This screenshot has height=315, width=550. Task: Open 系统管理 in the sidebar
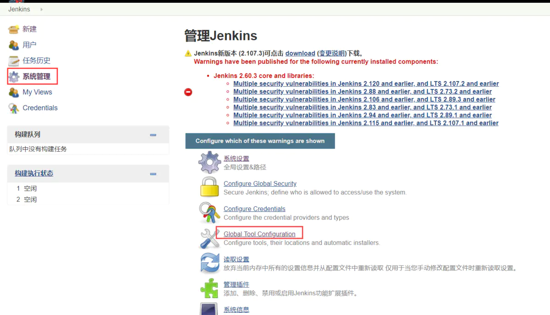pos(37,76)
